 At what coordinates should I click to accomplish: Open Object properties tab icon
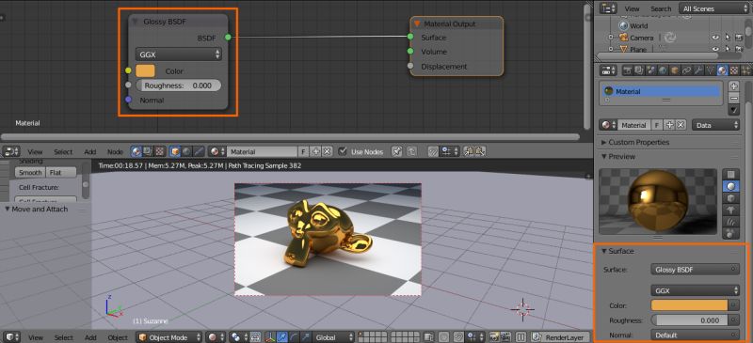pyautogui.click(x=675, y=70)
